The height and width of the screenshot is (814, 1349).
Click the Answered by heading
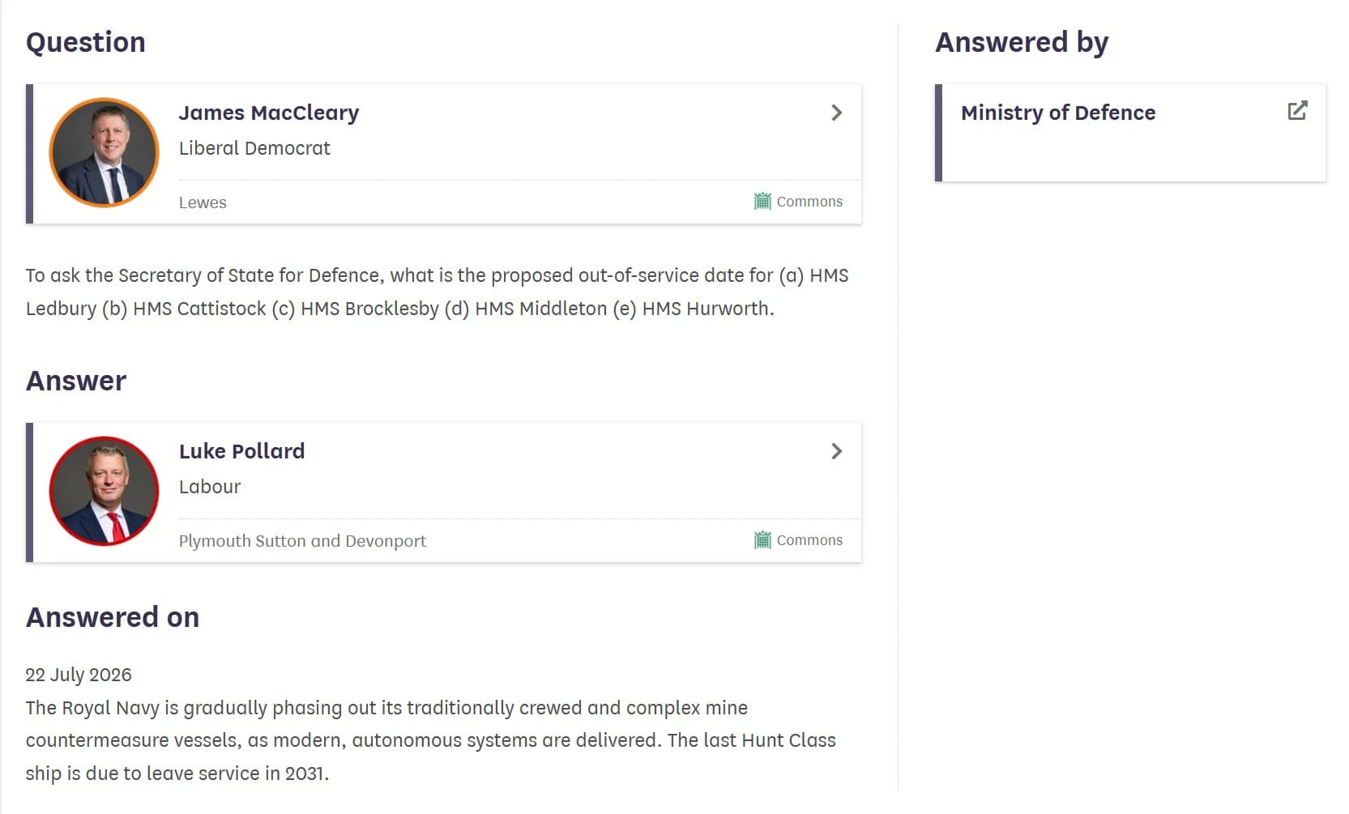1022,42
